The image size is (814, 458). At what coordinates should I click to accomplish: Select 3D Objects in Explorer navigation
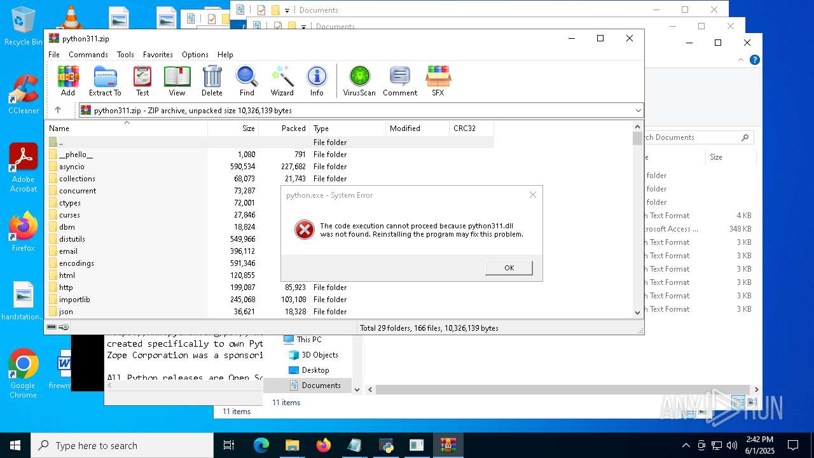[314, 355]
